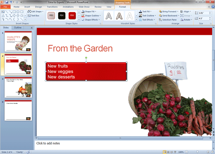215x154 pixels.
Task: Select slide 3 thumbnail with pumpkin wagon
Action: [x=18, y=87]
